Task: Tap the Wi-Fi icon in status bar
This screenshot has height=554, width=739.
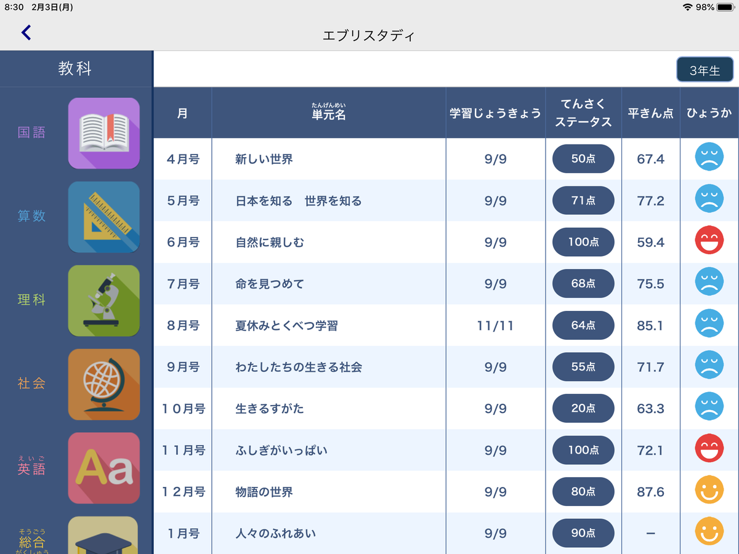Action: [x=687, y=7]
